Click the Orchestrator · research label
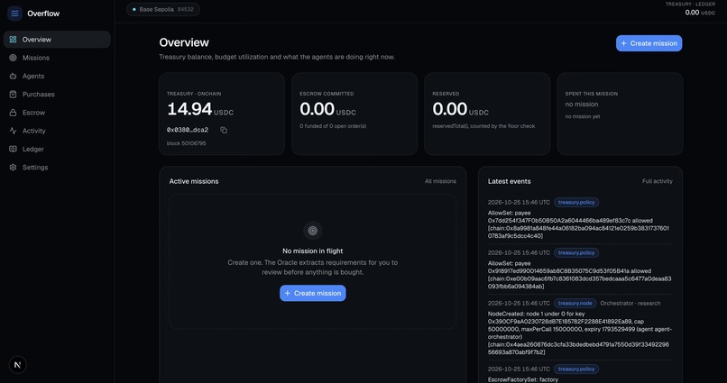This screenshot has width=727, height=383. pos(630,304)
